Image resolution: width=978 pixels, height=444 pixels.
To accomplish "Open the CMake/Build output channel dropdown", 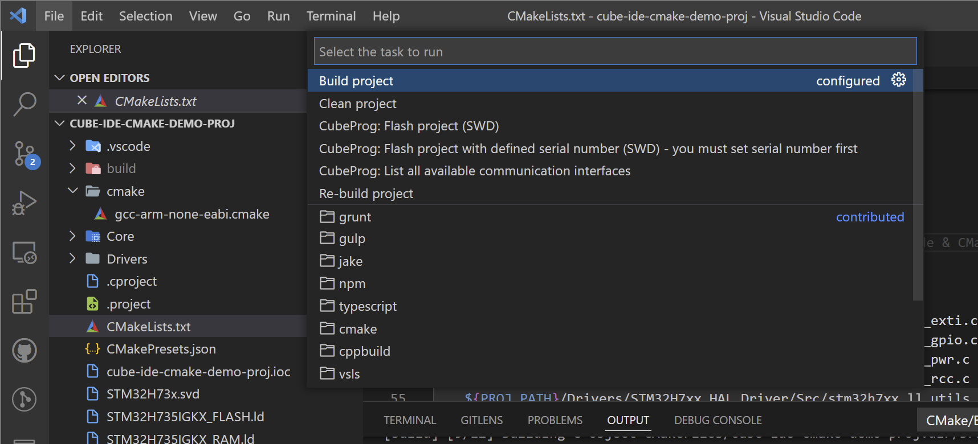I will (948, 421).
